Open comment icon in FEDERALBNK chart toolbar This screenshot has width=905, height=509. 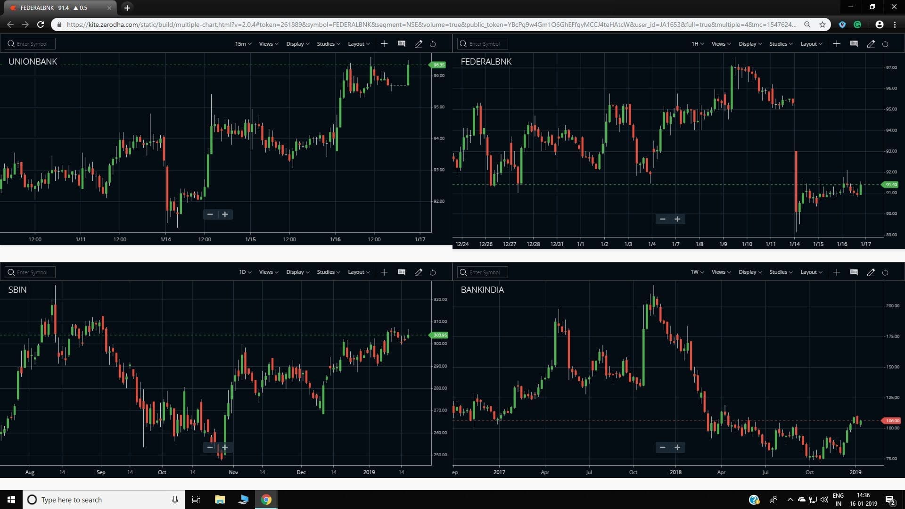pyautogui.click(x=854, y=44)
